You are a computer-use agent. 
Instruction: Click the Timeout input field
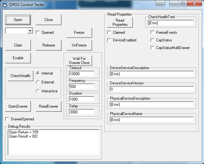[81, 74]
